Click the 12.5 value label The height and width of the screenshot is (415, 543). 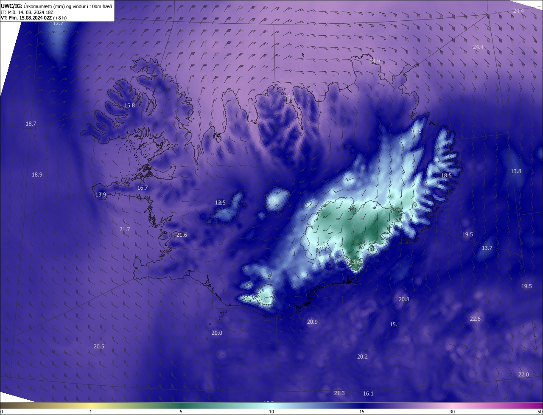220,202
